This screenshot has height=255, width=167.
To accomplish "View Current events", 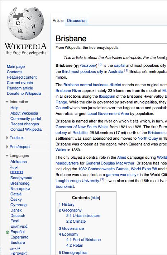I will pyautogui.click(x=20, y=83).
